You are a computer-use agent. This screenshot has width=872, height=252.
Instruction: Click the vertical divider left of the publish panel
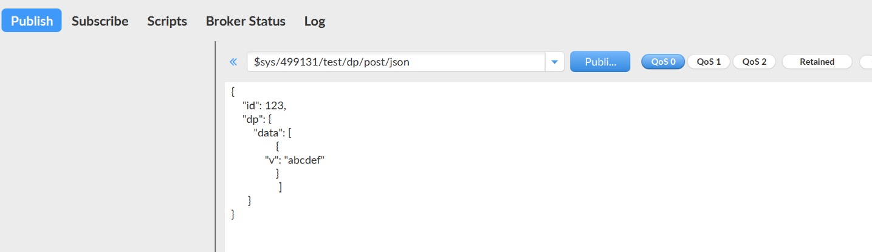[216, 145]
